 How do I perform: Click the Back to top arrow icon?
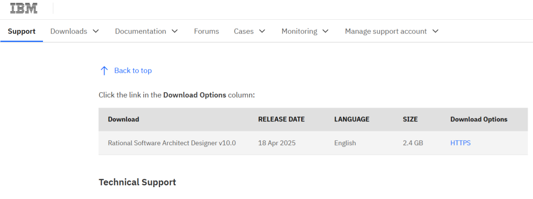(104, 71)
